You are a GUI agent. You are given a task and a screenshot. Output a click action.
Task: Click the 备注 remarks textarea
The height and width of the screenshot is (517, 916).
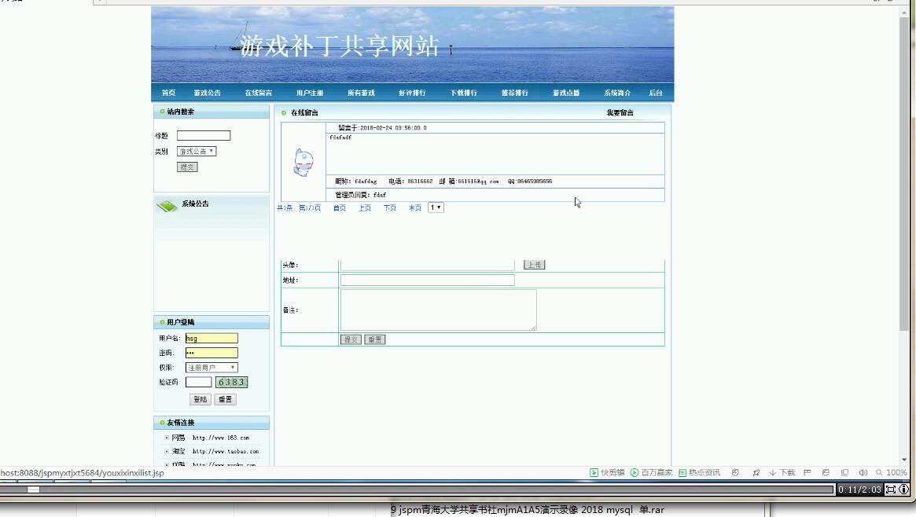[438, 310]
